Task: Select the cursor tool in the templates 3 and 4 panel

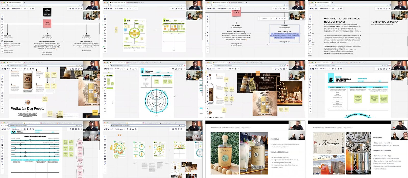Action: coord(105,16)
